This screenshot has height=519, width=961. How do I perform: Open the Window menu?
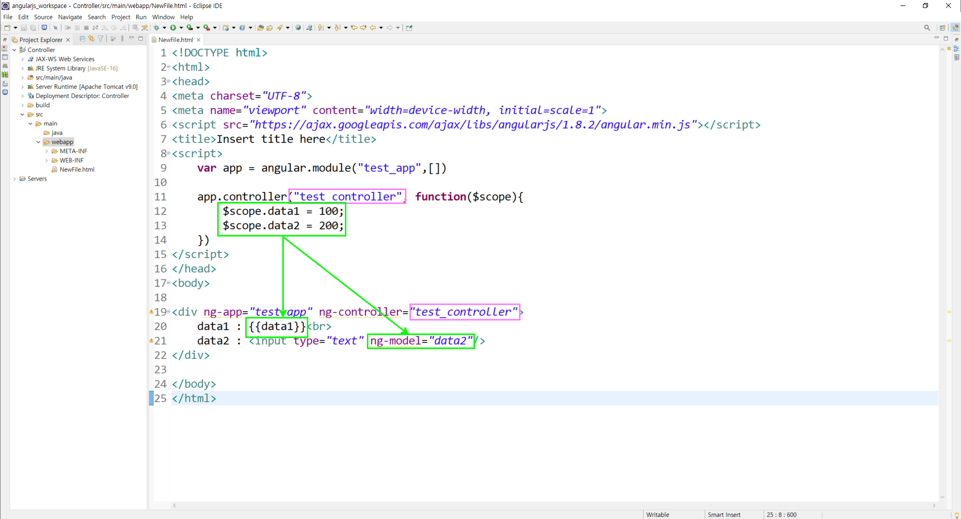point(163,17)
